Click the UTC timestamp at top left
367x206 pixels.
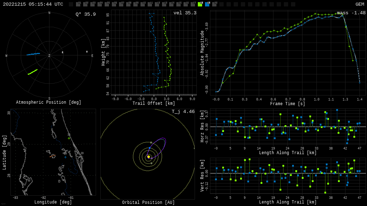(33, 4)
